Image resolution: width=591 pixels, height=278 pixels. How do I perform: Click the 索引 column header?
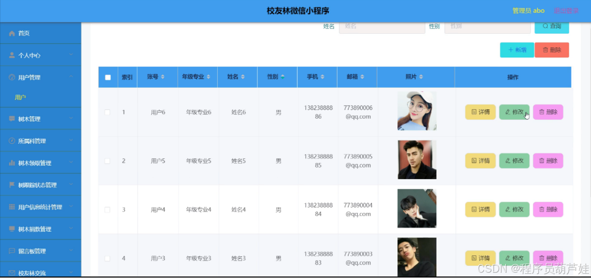point(127,77)
